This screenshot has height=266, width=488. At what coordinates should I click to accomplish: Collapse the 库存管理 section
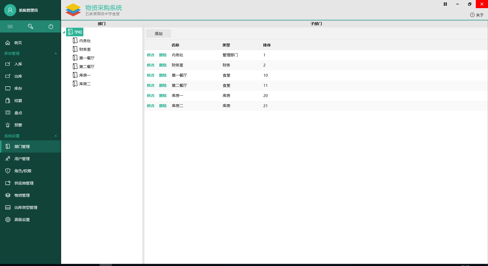point(56,53)
